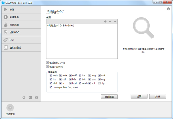Click the top-right help question mark
Viewport: 173px width, 119px height.
tap(168, 9)
